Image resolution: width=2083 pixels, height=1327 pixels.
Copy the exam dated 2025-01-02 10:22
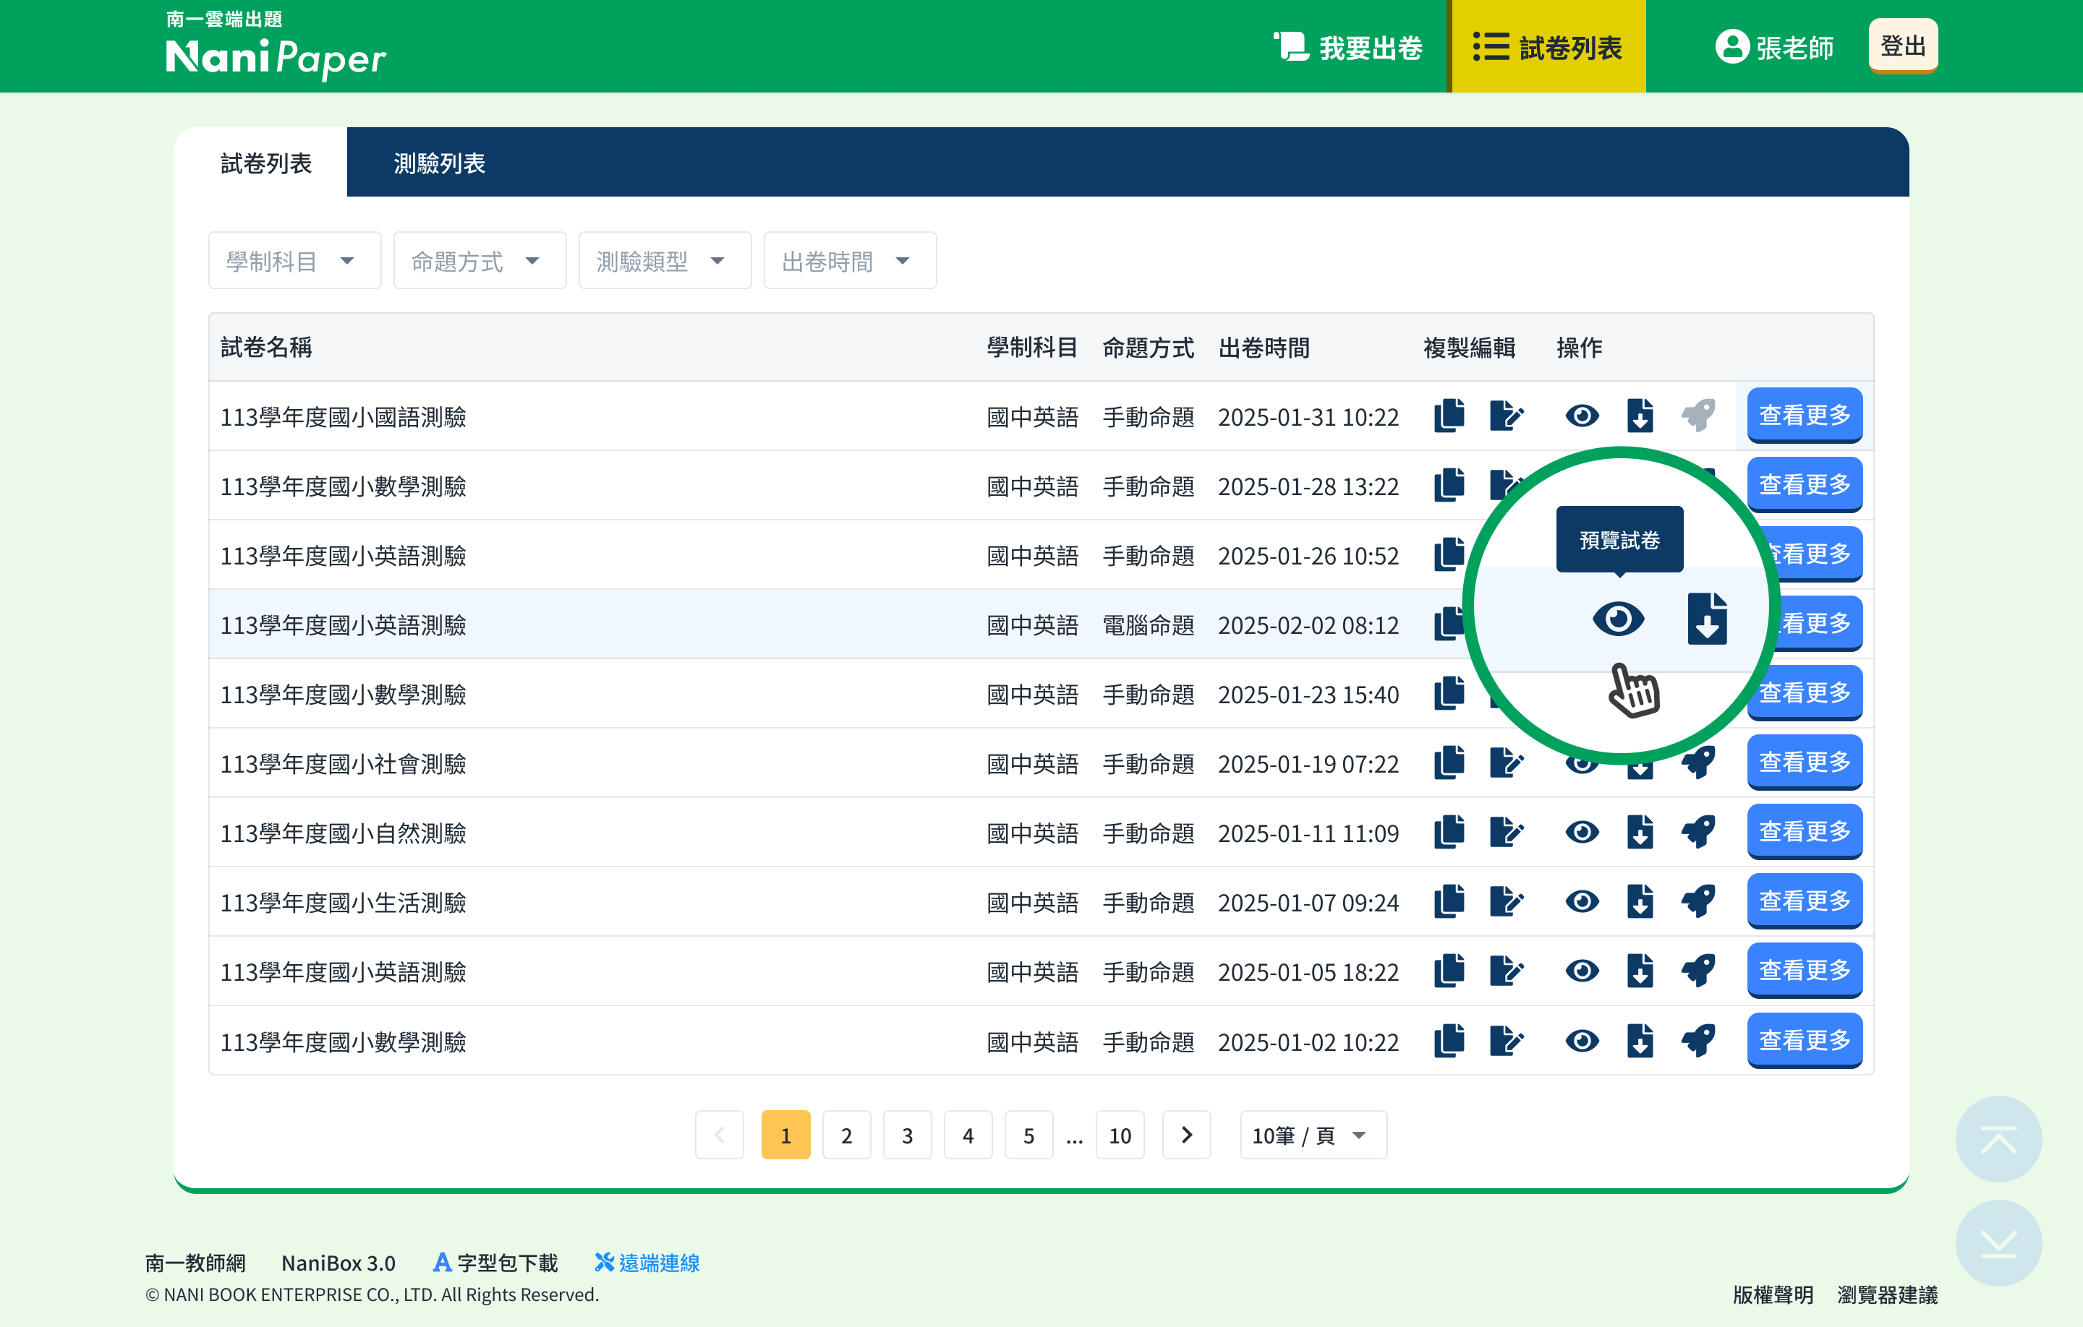pyautogui.click(x=1449, y=1040)
